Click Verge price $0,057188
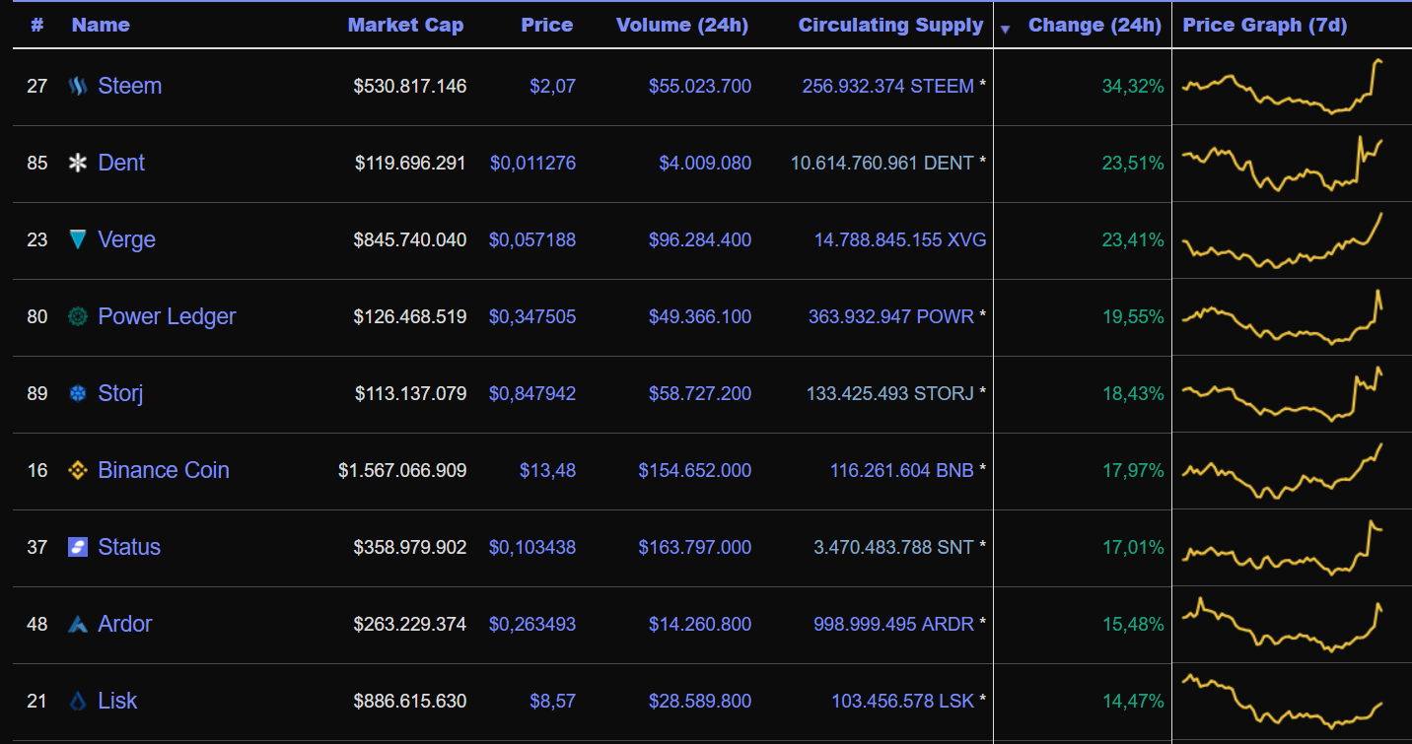The width and height of the screenshot is (1412, 744). (532, 240)
